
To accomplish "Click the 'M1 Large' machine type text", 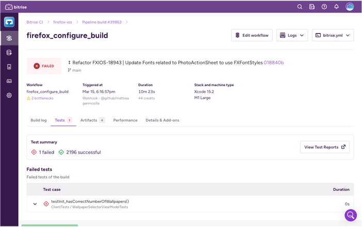I will (202, 98).
